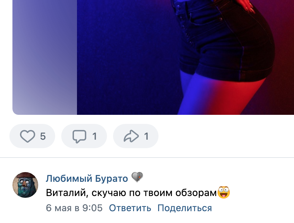Viewport: 294px width, 223px height.
Task: Click the comment count number 1
Action: coord(95,136)
